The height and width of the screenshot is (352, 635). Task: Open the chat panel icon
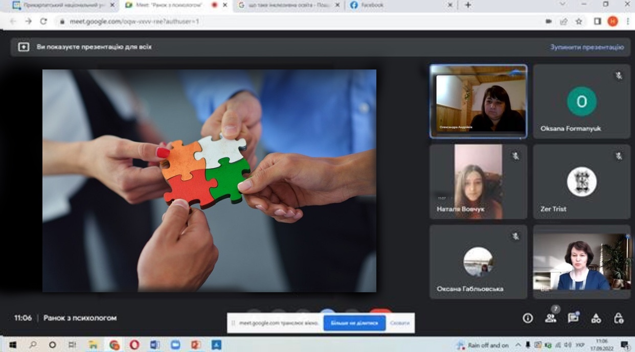tap(573, 318)
